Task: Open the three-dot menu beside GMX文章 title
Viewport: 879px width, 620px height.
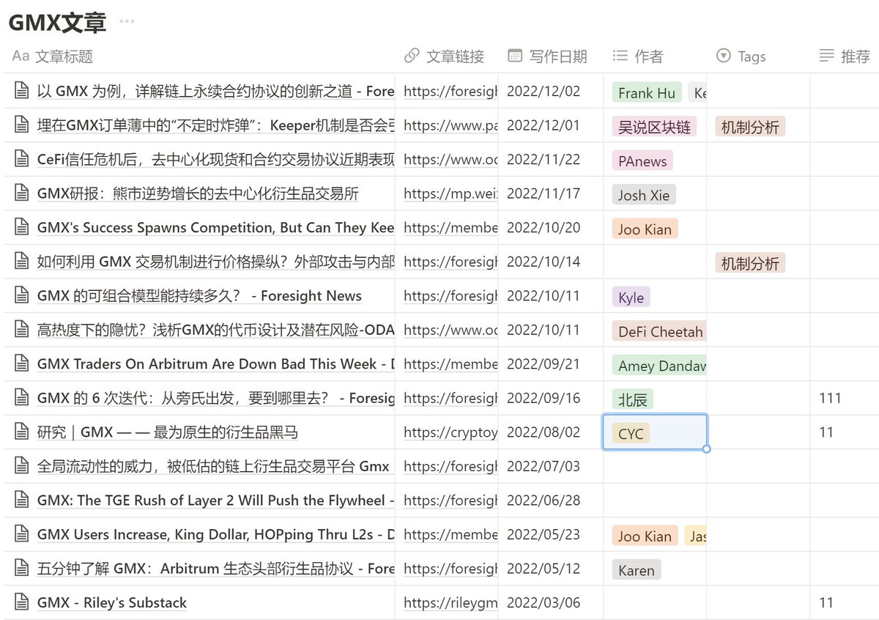Action: coord(127,21)
